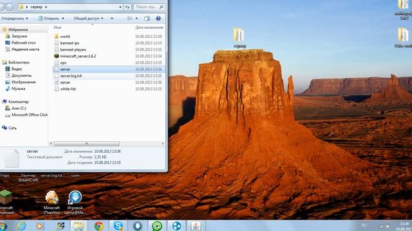Click the 10.08.2013 13:34 date cell
412x231 pixels.
tap(149, 56)
